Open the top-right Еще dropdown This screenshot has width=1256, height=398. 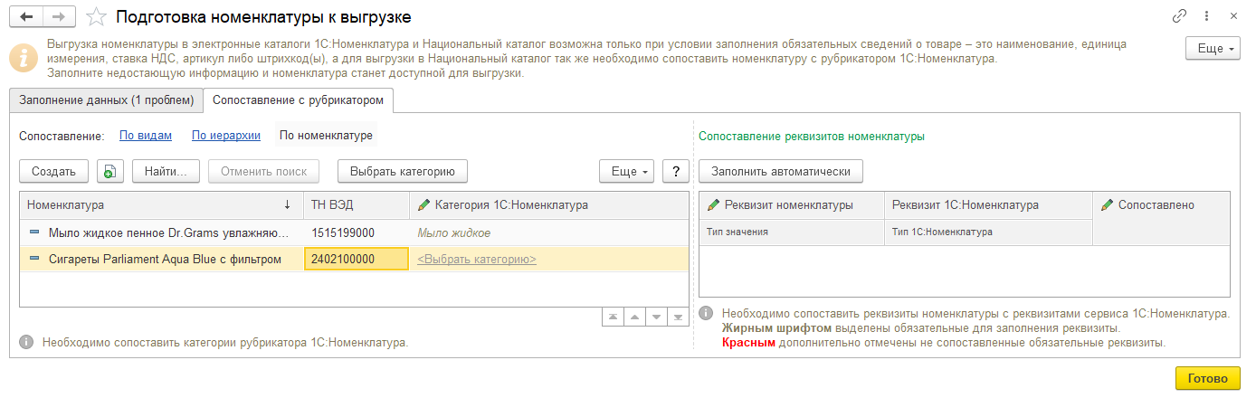(x=1212, y=49)
